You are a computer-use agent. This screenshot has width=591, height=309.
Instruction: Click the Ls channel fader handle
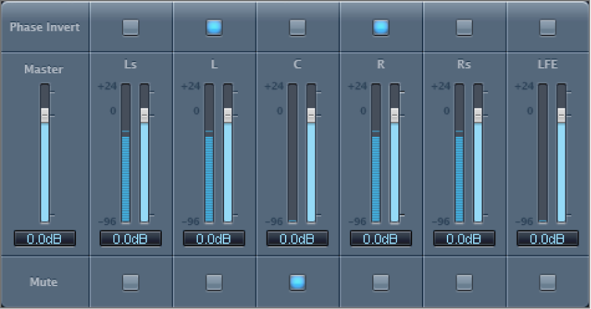pyautogui.click(x=144, y=115)
